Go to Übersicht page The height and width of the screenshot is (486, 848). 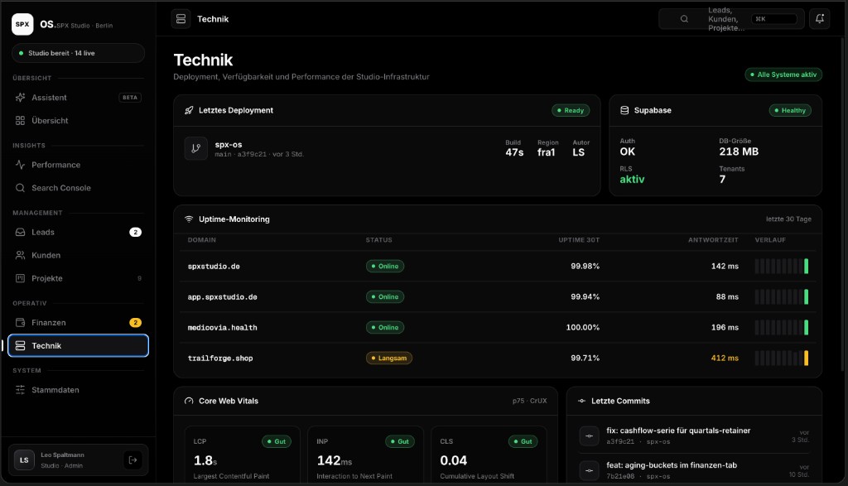pyautogui.click(x=79, y=121)
